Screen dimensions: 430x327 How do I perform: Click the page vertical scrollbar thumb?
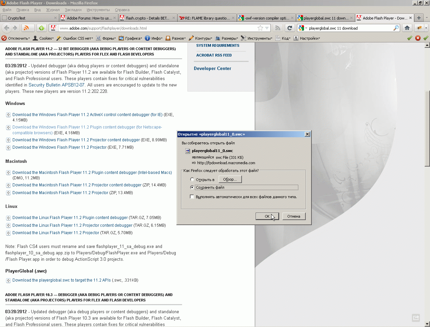pos(427,129)
